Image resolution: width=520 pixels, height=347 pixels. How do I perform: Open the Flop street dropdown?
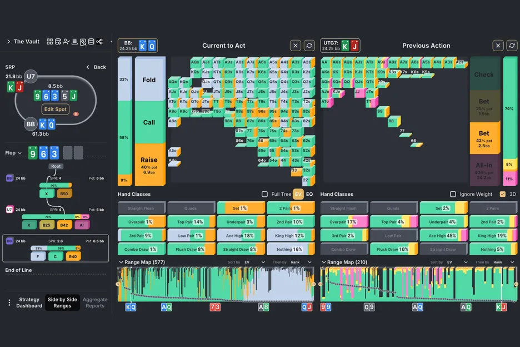[x=13, y=153]
